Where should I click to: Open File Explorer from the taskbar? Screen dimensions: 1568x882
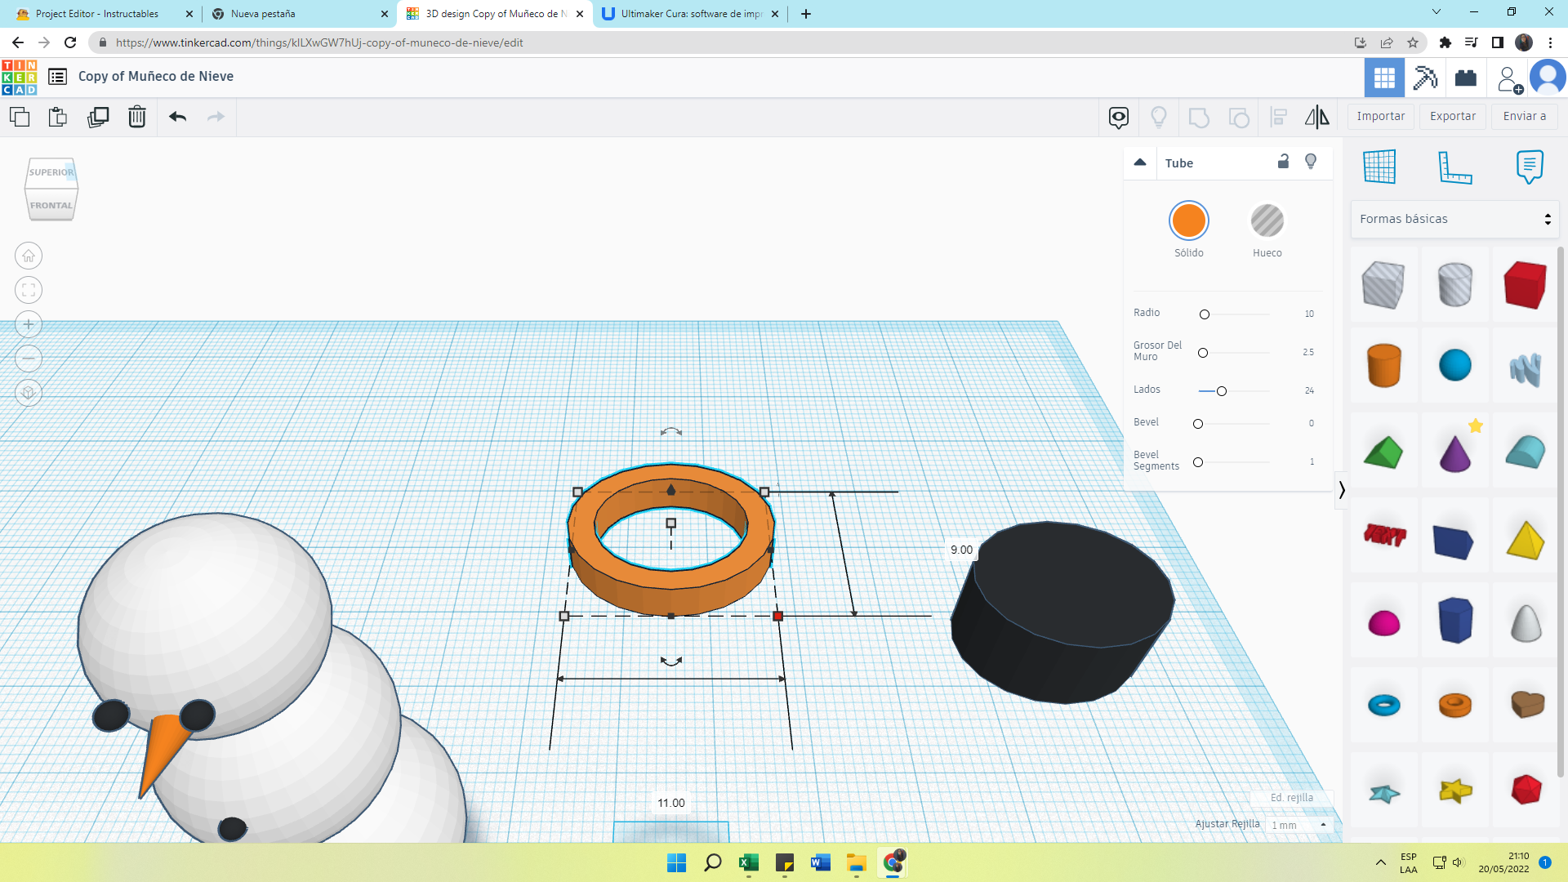(856, 862)
